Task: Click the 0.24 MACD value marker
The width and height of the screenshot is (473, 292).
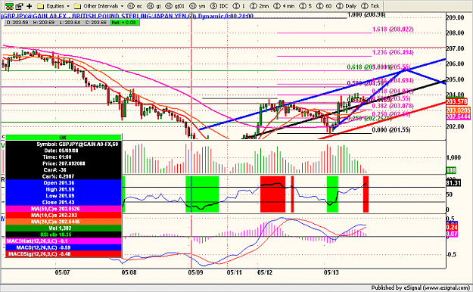Action: coord(452,227)
